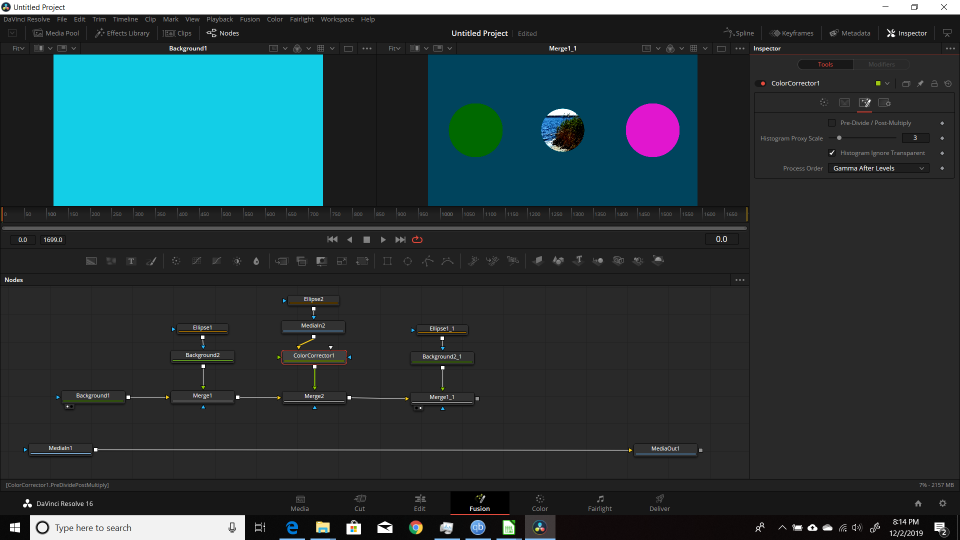Open the Playback menu
Screen dimensions: 960x540
(219, 19)
